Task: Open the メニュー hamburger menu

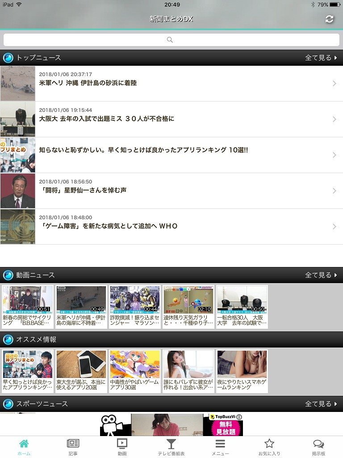Action: 220,446
